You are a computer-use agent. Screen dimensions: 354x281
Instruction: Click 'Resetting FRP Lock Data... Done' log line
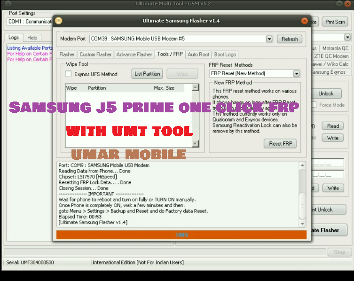tap(95, 182)
